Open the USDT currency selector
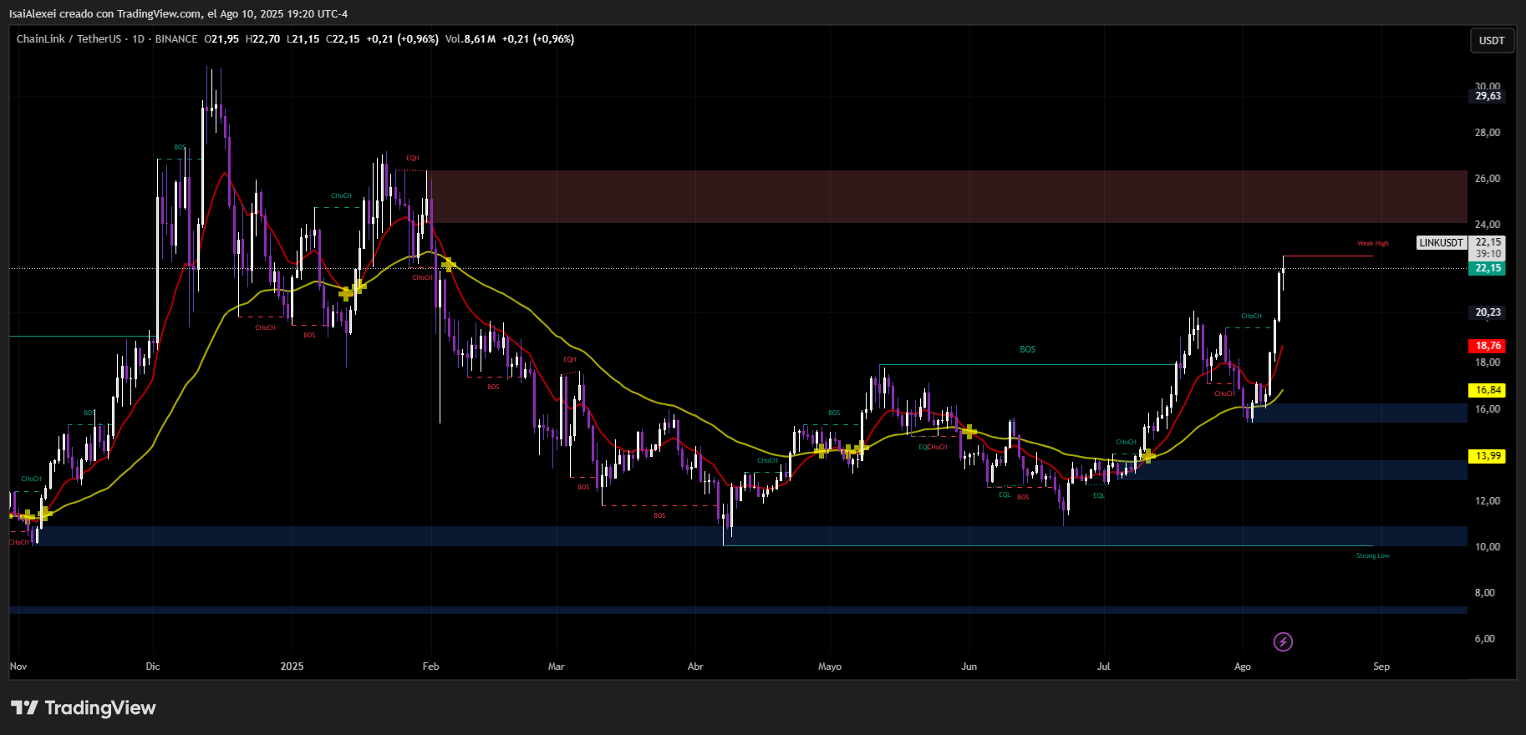Screen dimensions: 1526x735 click(x=1491, y=40)
